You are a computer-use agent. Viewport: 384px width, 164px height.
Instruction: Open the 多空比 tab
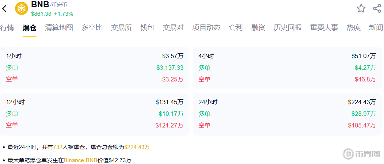tap(92, 27)
